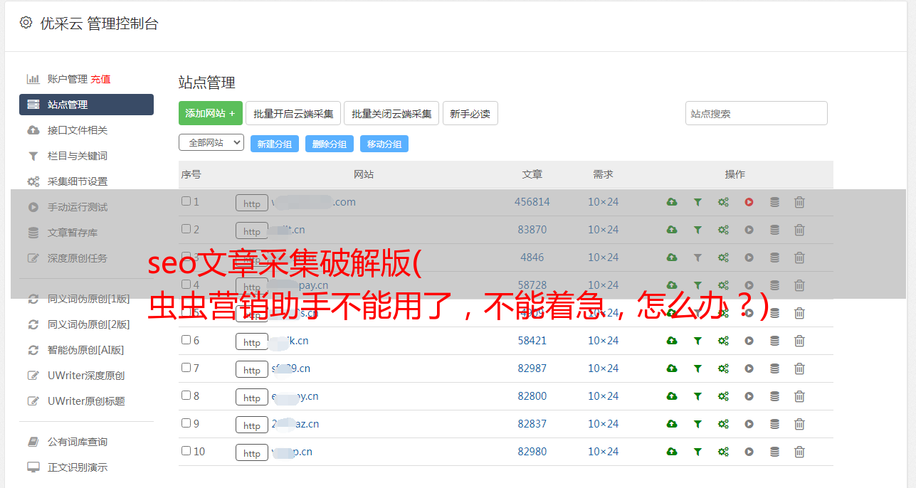
Task: Tick the checkbox for site 10
Action: 186,451
